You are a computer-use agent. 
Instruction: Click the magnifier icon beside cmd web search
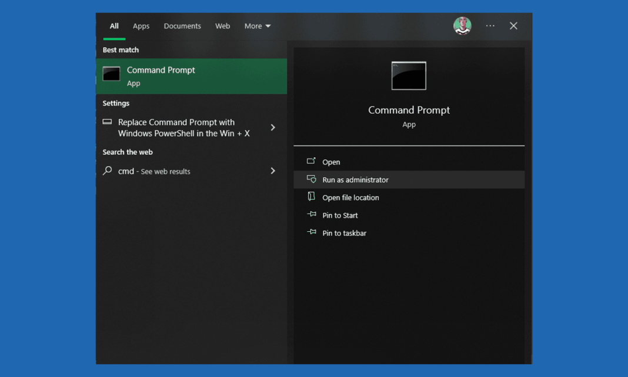click(107, 171)
